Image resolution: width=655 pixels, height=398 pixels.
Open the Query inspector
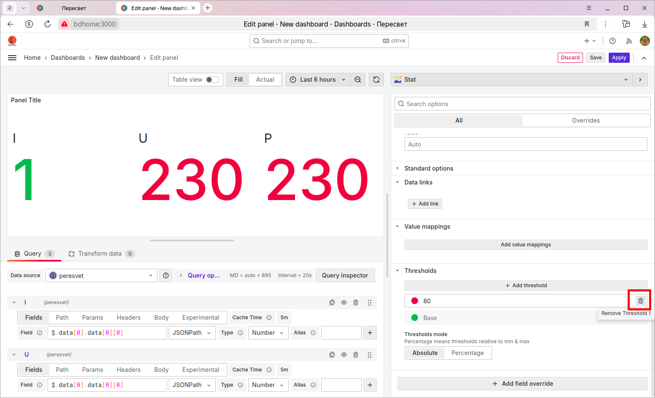point(345,275)
